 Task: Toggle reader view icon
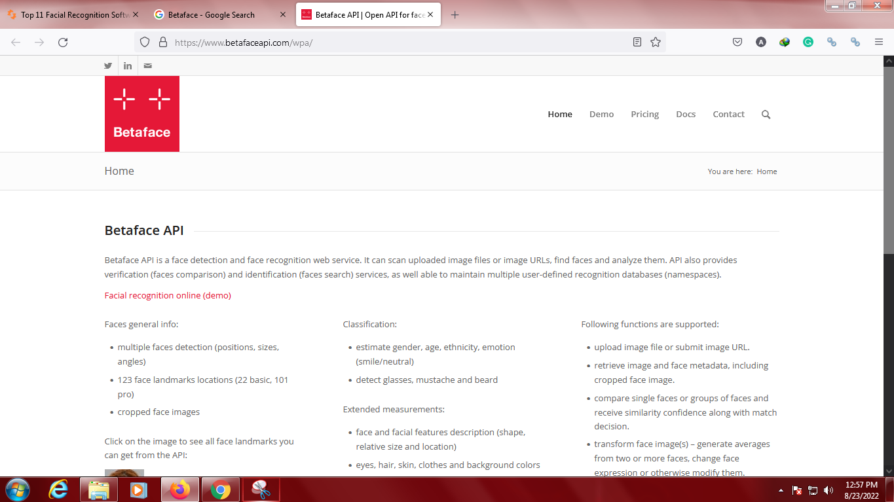point(637,42)
